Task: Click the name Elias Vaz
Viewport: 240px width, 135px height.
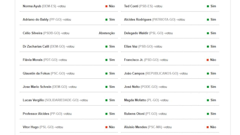Action: (x=130, y=46)
